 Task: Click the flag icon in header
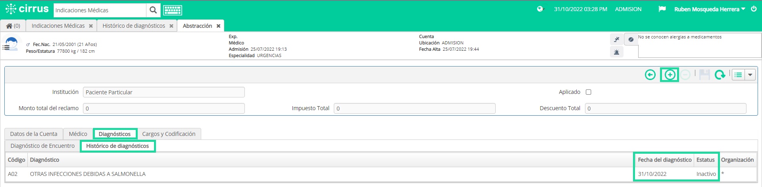[x=662, y=9]
